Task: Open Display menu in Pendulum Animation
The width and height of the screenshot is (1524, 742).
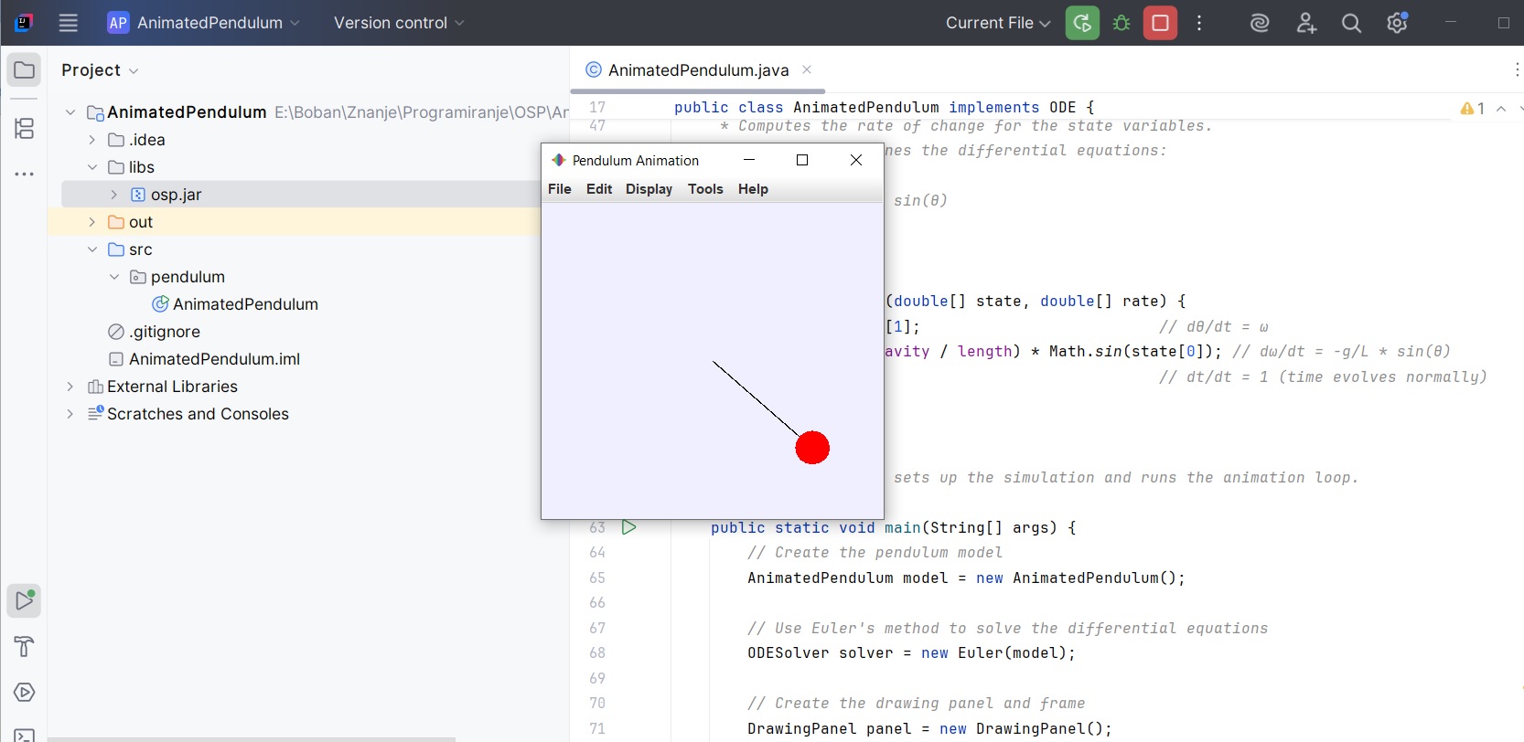Action: pyautogui.click(x=649, y=189)
